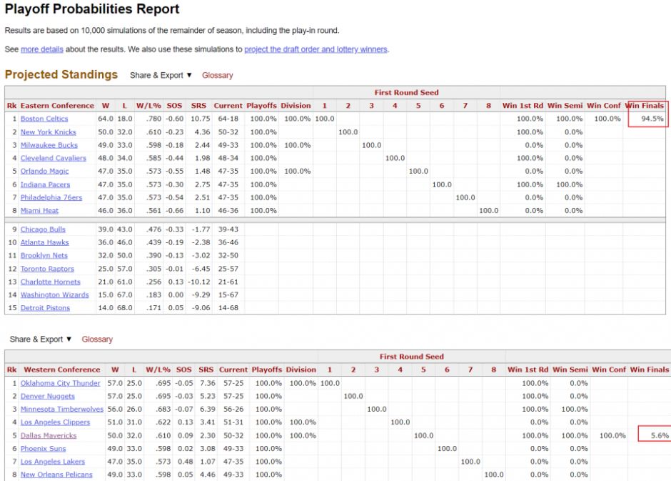Select the 14-68 Pistons record cell

click(x=228, y=308)
